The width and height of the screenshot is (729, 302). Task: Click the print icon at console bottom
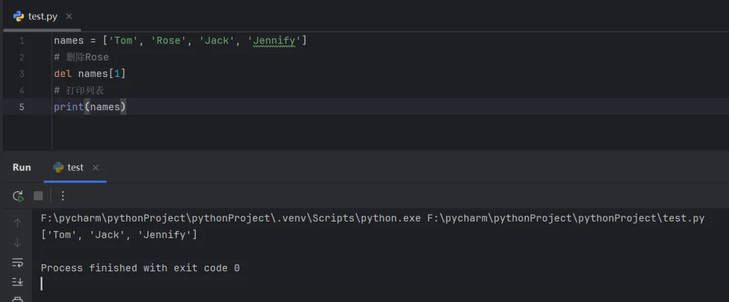coord(18,299)
